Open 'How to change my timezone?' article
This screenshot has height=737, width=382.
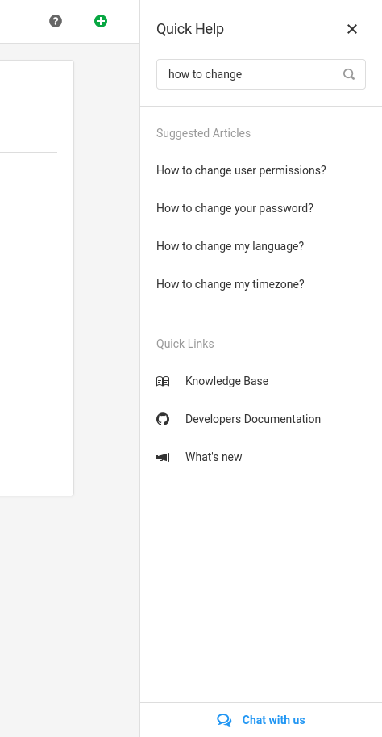coord(230,284)
